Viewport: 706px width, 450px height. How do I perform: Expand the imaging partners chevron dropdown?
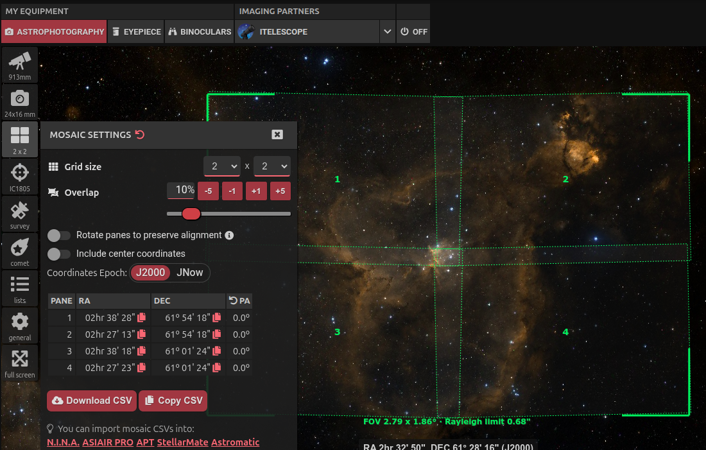click(387, 31)
